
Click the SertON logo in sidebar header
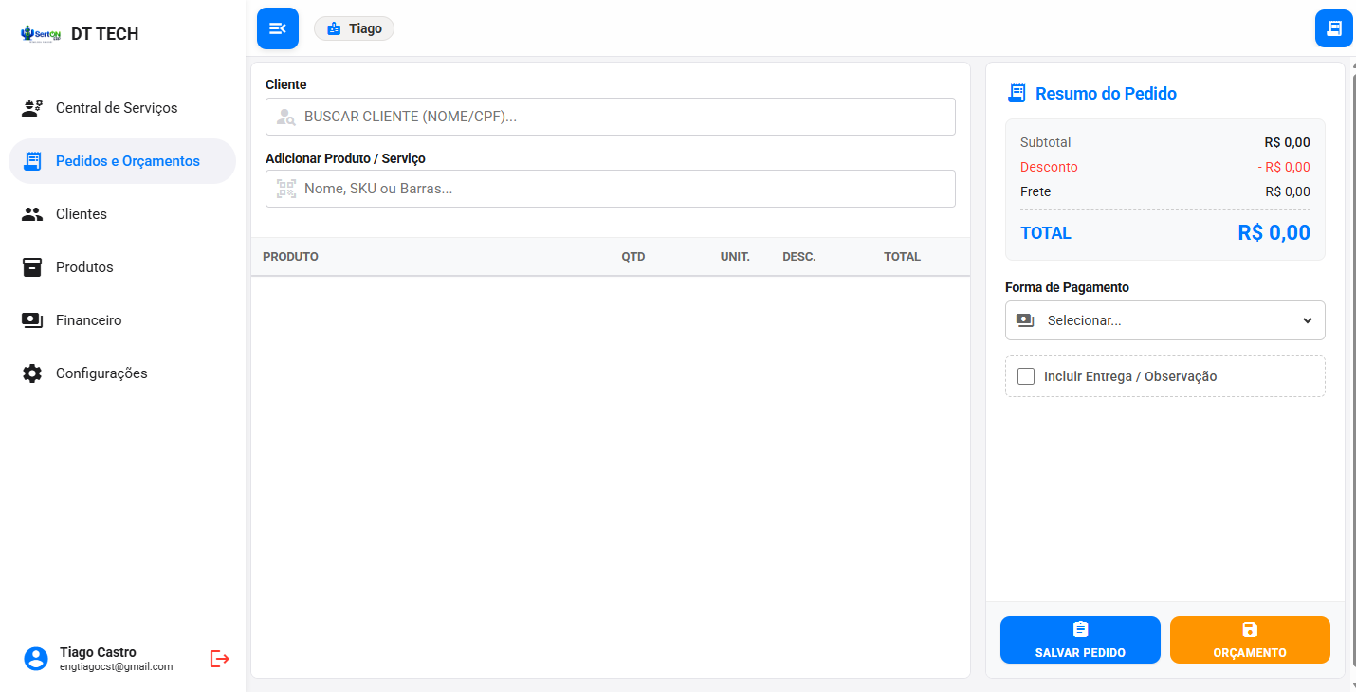tap(41, 34)
